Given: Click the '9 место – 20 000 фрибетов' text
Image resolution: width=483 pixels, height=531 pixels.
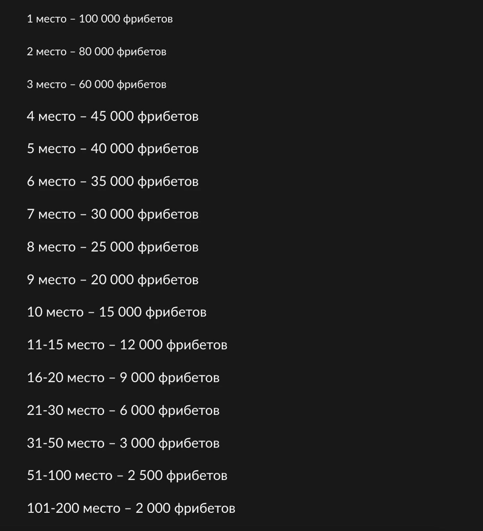Looking at the screenshot, I should 112,280.
